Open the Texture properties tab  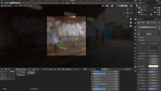pos(135,71)
